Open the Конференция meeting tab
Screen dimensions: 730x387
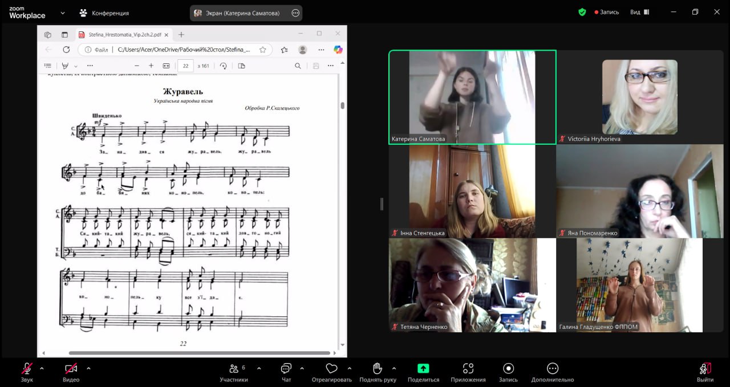pyautogui.click(x=104, y=13)
